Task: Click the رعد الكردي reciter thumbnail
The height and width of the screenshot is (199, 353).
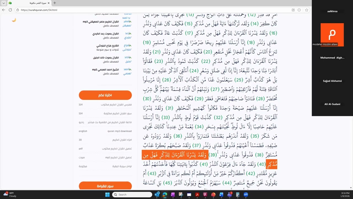Action: (128, 35)
